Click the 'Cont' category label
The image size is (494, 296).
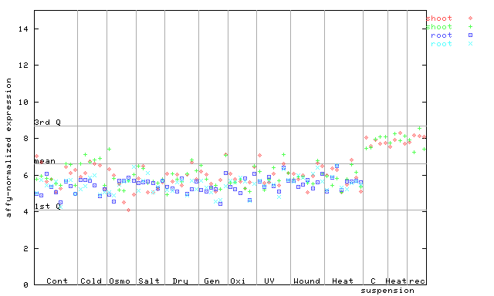pyautogui.click(x=57, y=281)
